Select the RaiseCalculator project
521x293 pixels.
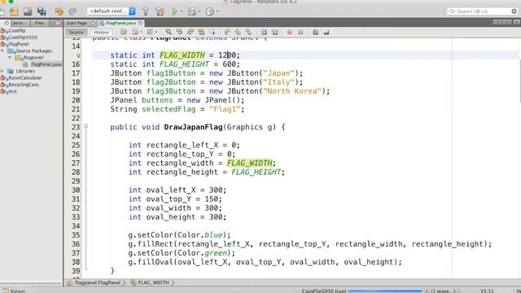(25, 78)
